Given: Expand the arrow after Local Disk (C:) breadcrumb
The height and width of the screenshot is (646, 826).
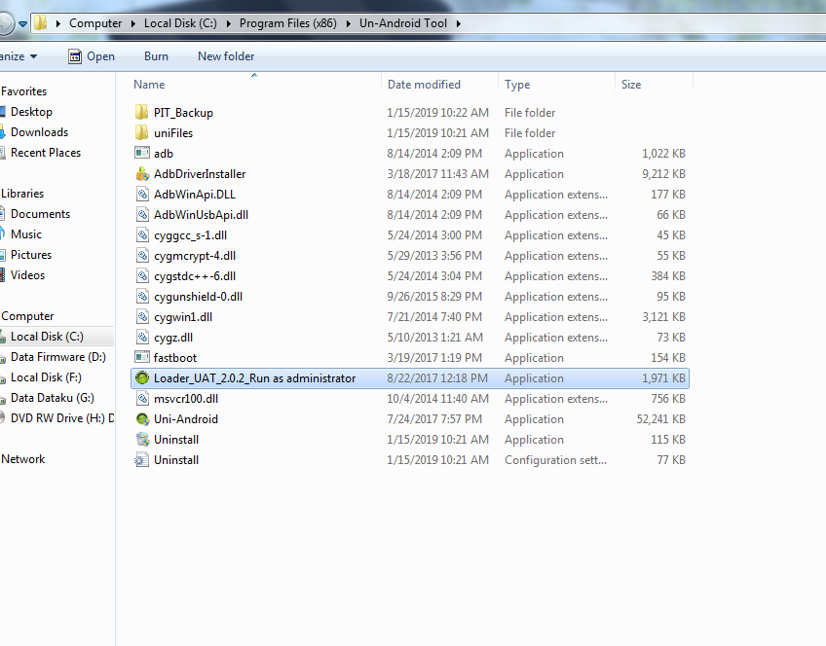Looking at the screenshot, I should (x=228, y=23).
